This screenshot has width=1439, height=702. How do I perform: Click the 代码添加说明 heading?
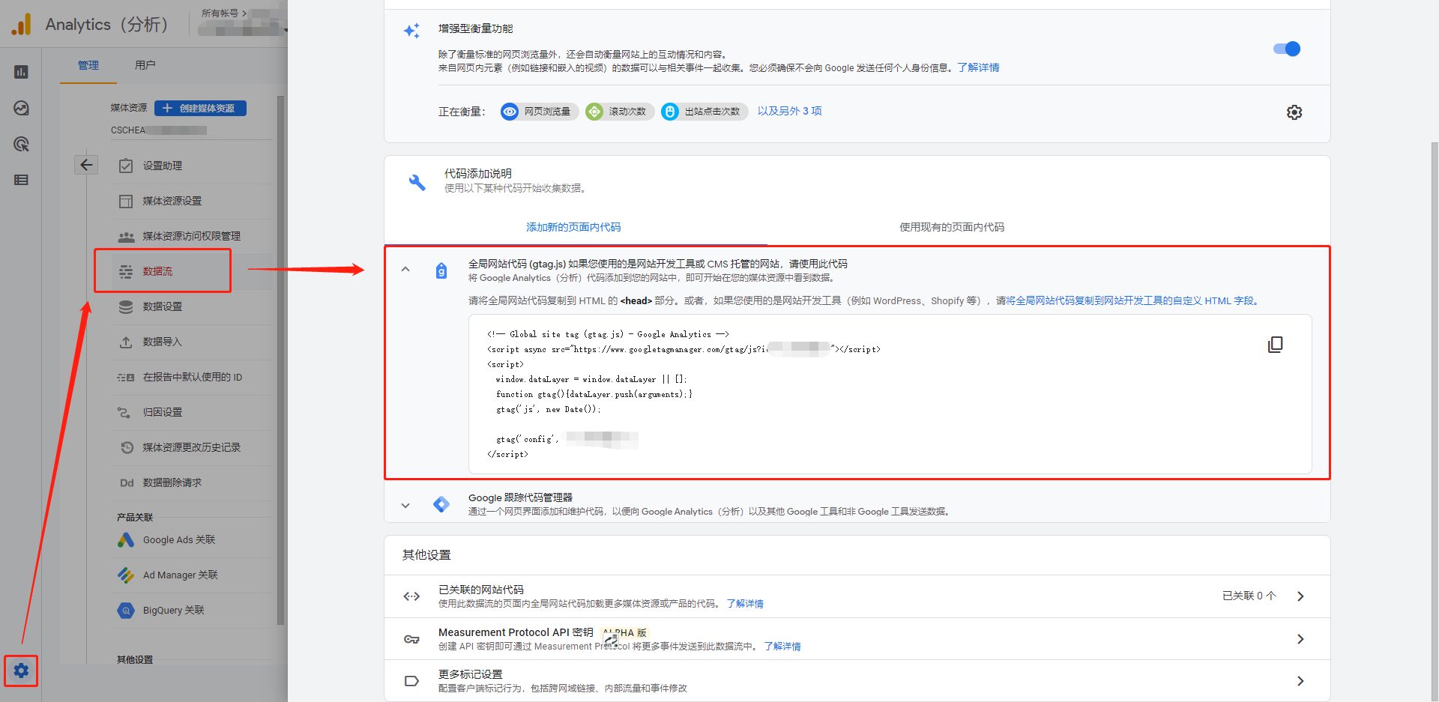click(478, 173)
